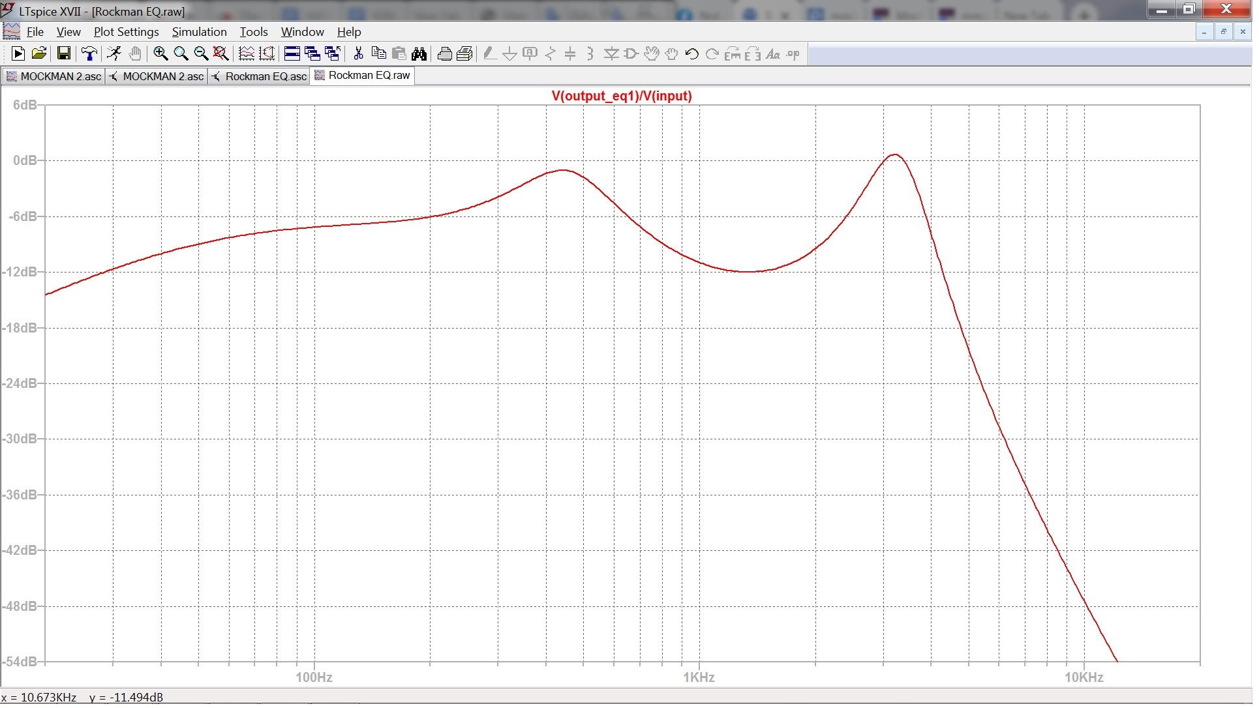Save using the floppy disk icon
This screenshot has height=708, width=1259.
(x=63, y=54)
